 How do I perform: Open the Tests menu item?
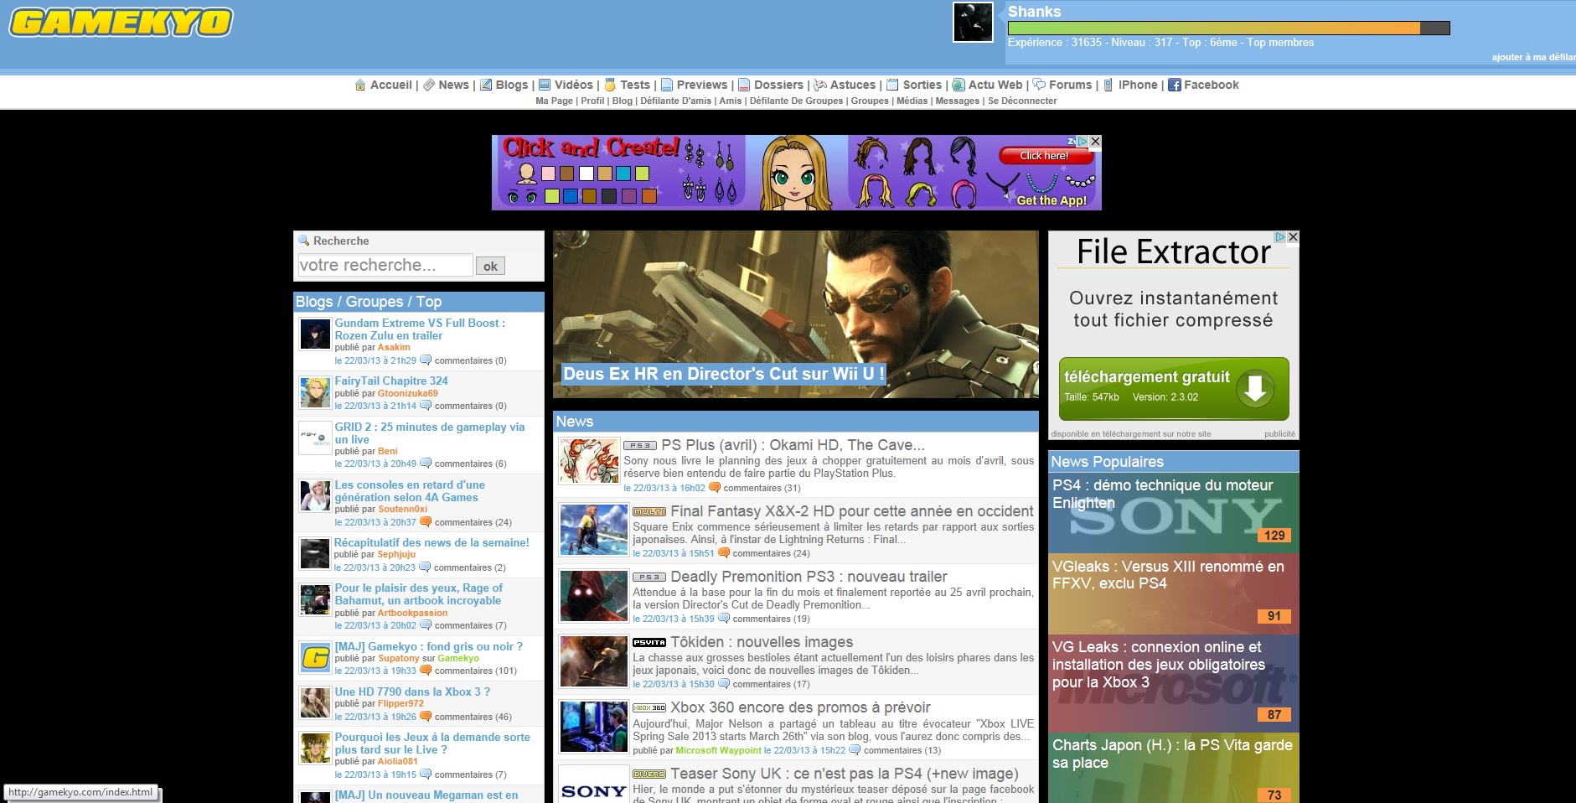635,85
